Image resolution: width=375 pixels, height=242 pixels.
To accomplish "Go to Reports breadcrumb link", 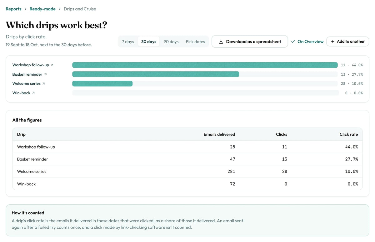I will point(13,9).
